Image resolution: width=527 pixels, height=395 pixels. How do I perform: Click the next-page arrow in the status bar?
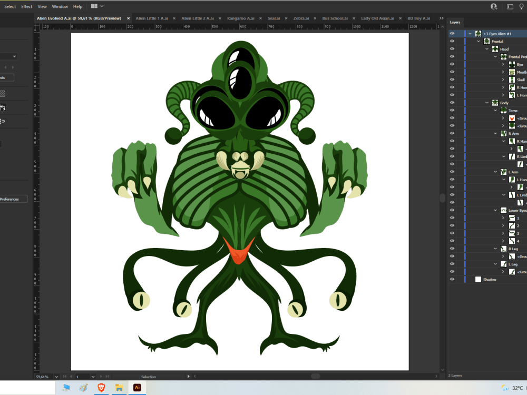click(x=101, y=377)
